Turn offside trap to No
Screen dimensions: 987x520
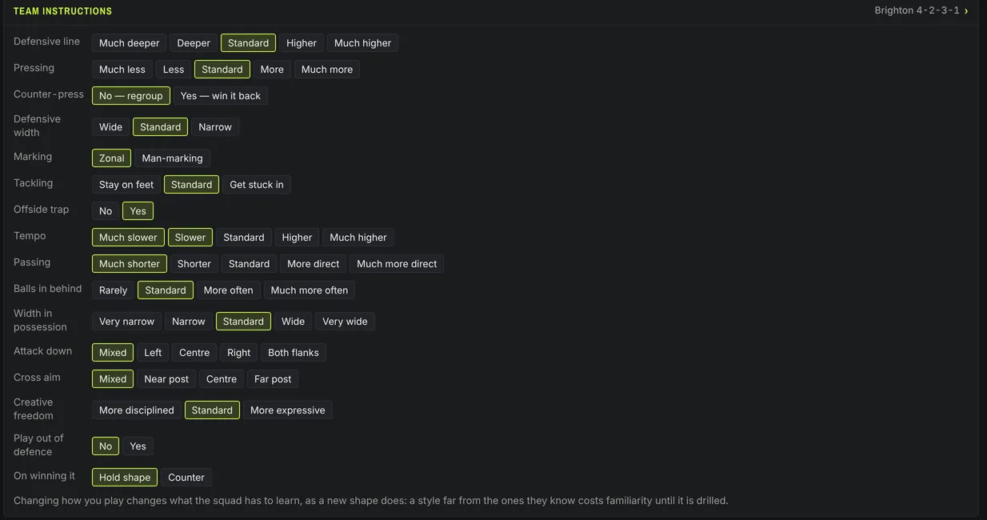coord(106,211)
